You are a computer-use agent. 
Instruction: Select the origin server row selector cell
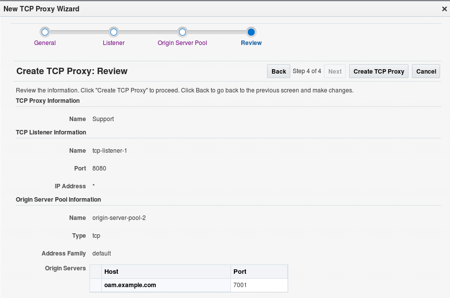(x=96, y=285)
